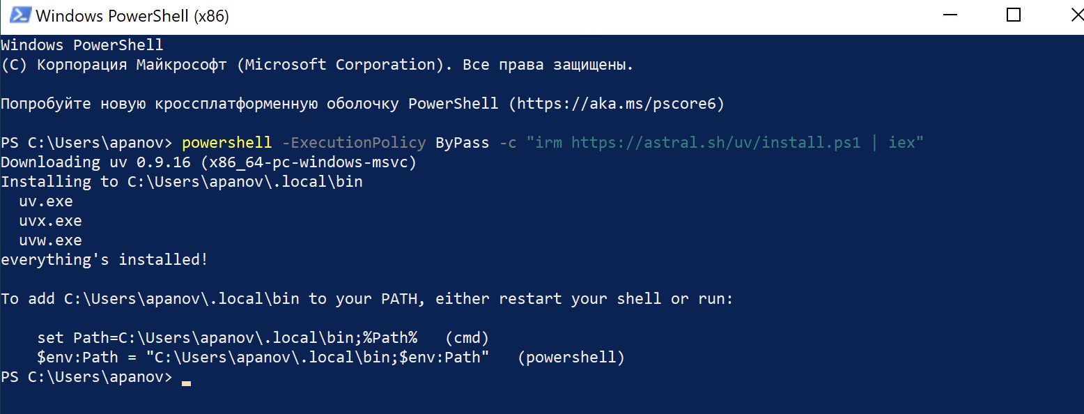Click the "Installing to" path line

point(181,182)
